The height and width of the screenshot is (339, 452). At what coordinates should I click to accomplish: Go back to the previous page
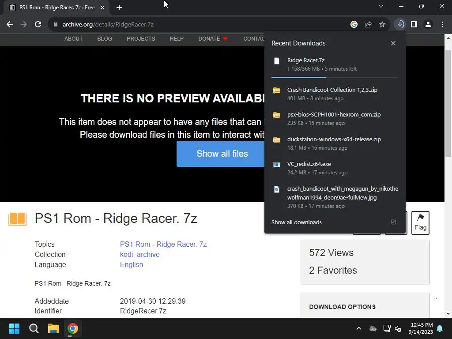click(10, 25)
